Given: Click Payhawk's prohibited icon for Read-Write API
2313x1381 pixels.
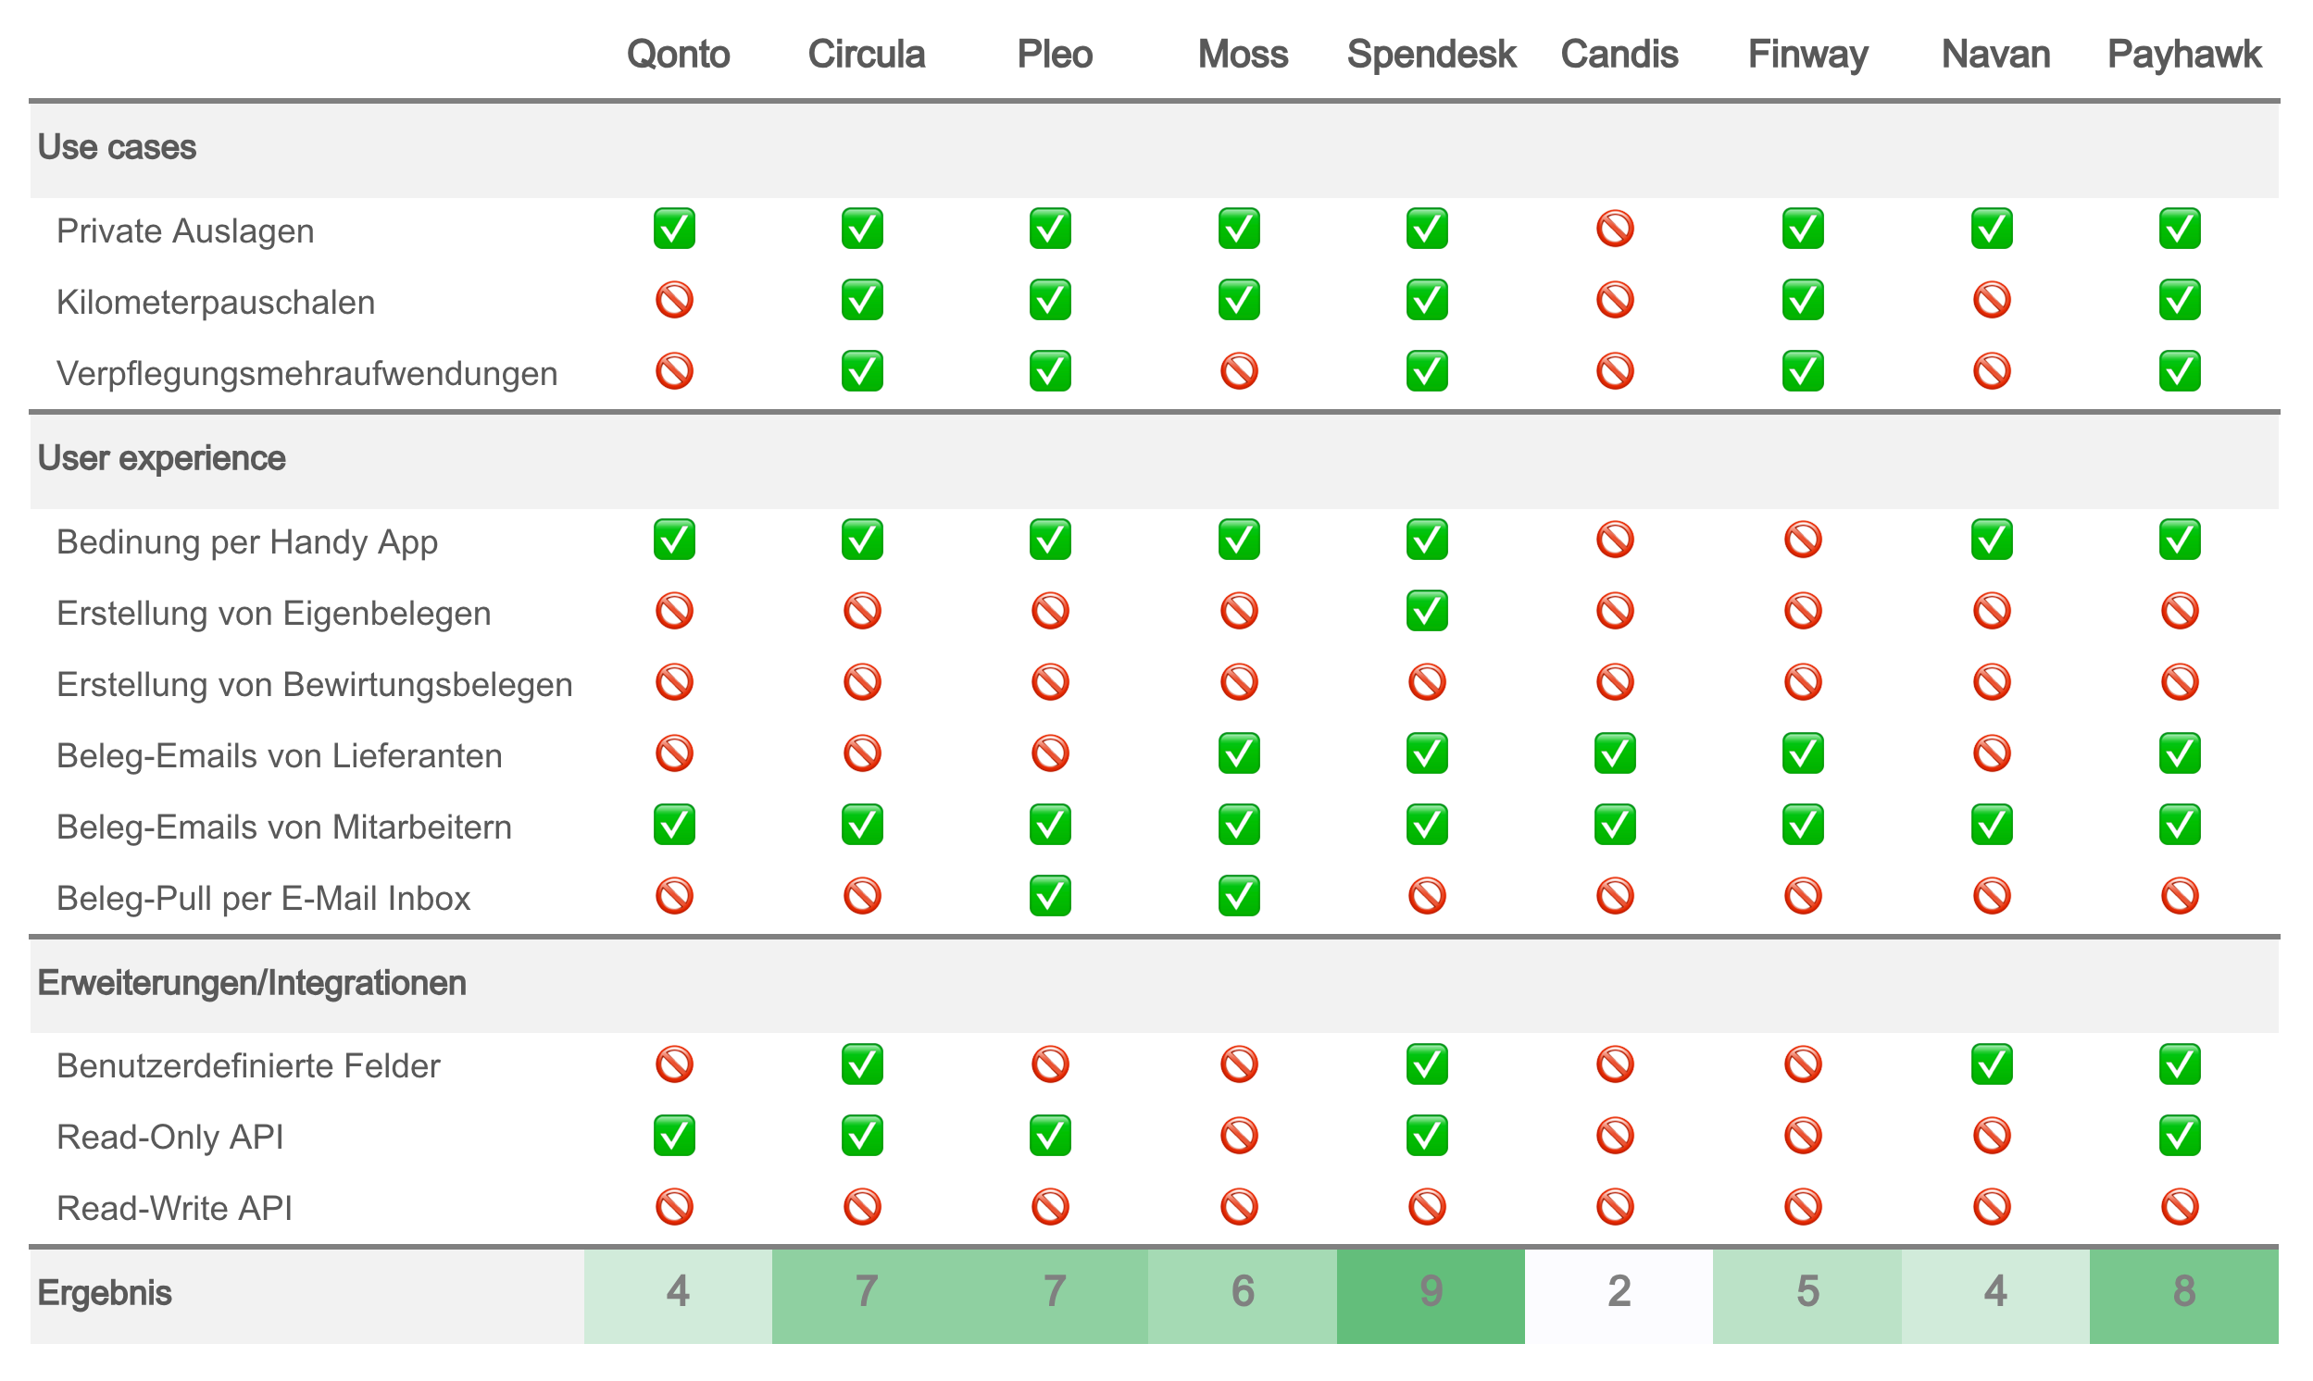Looking at the screenshot, I should [2180, 1207].
